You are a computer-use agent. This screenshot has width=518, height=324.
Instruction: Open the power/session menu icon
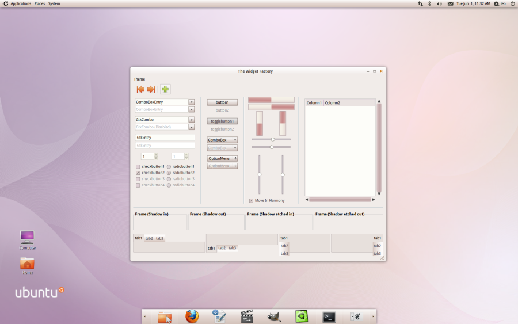click(x=512, y=3)
